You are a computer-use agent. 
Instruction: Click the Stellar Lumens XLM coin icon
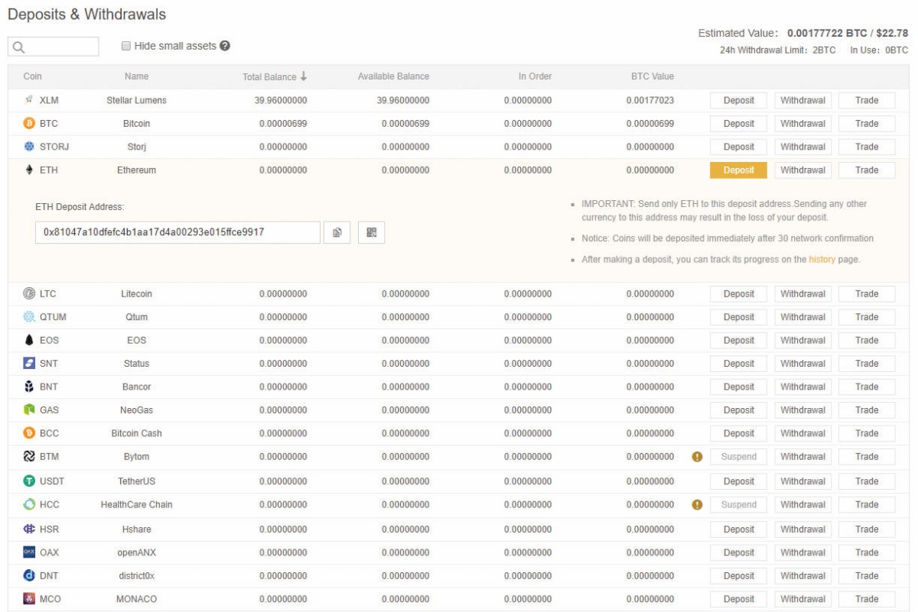[x=29, y=100]
